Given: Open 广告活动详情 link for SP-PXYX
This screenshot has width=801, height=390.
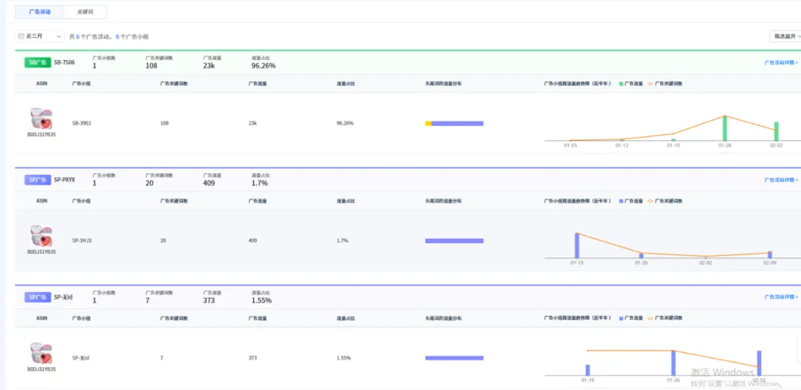Looking at the screenshot, I should [781, 180].
